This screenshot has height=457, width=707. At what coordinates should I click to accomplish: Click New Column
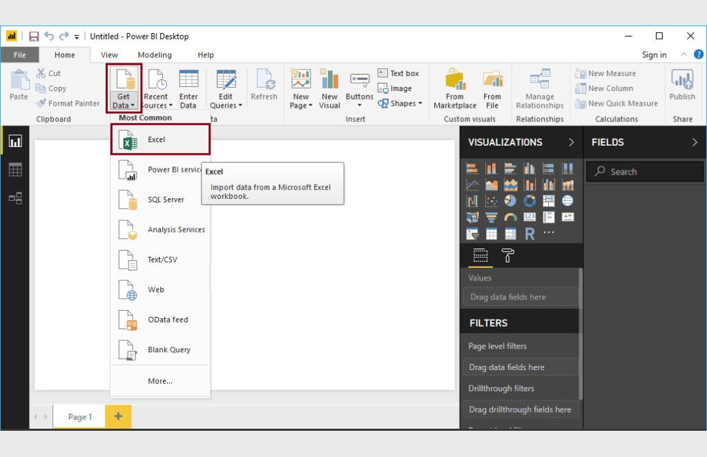(x=604, y=88)
